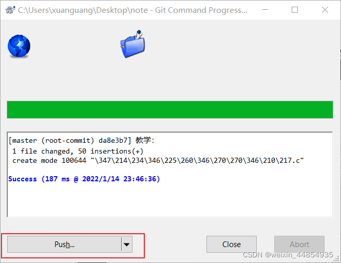This screenshot has width=341, height=263.
Task: Click the green progress bar
Action: pyautogui.click(x=170, y=109)
